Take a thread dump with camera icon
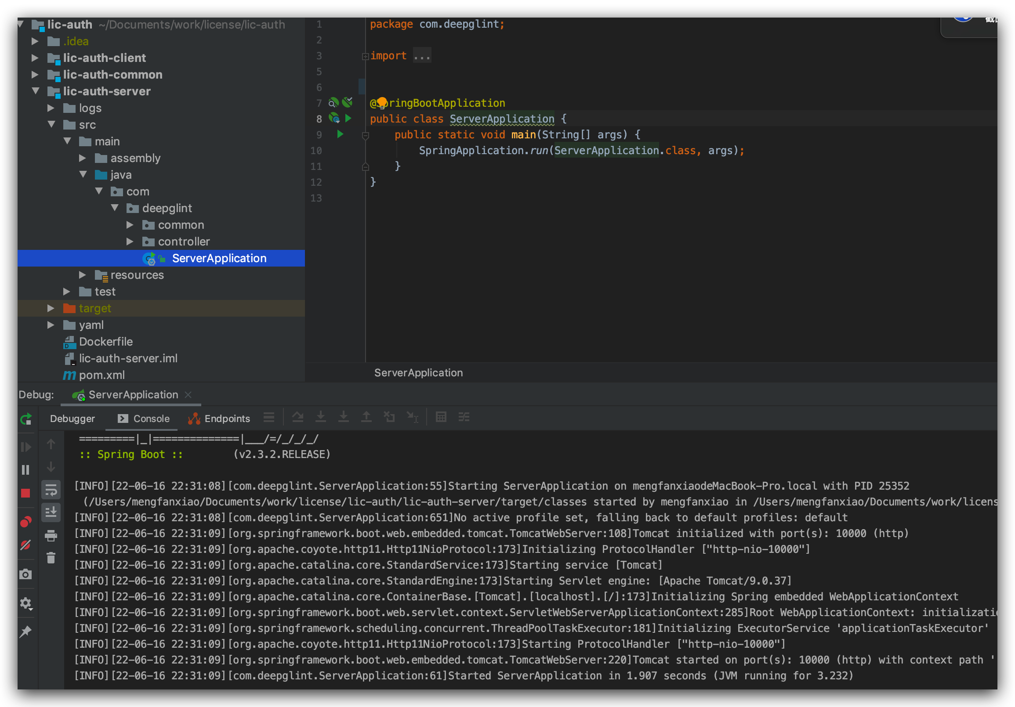 click(x=25, y=574)
